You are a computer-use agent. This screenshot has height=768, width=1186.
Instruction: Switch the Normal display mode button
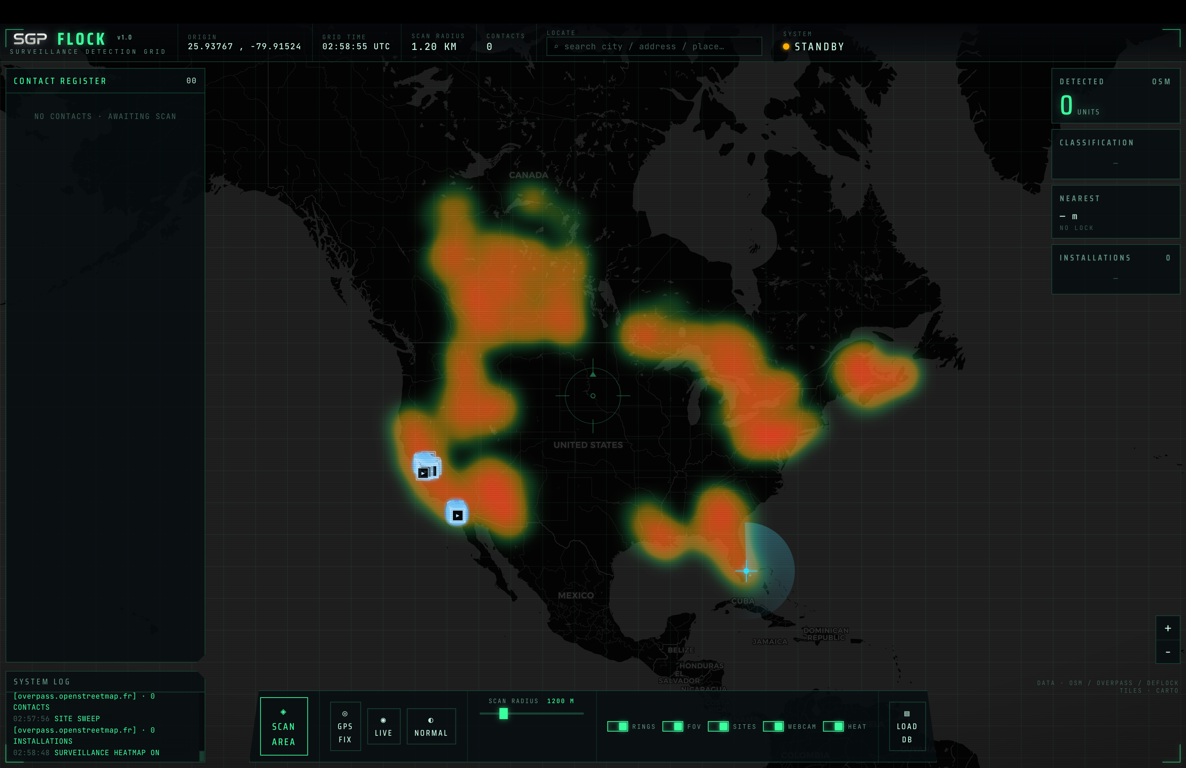pyautogui.click(x=431, y=726)
